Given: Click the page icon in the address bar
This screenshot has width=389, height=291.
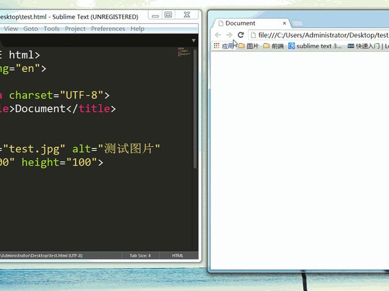Looking at the screenshot, I should (x=253, y=35).
